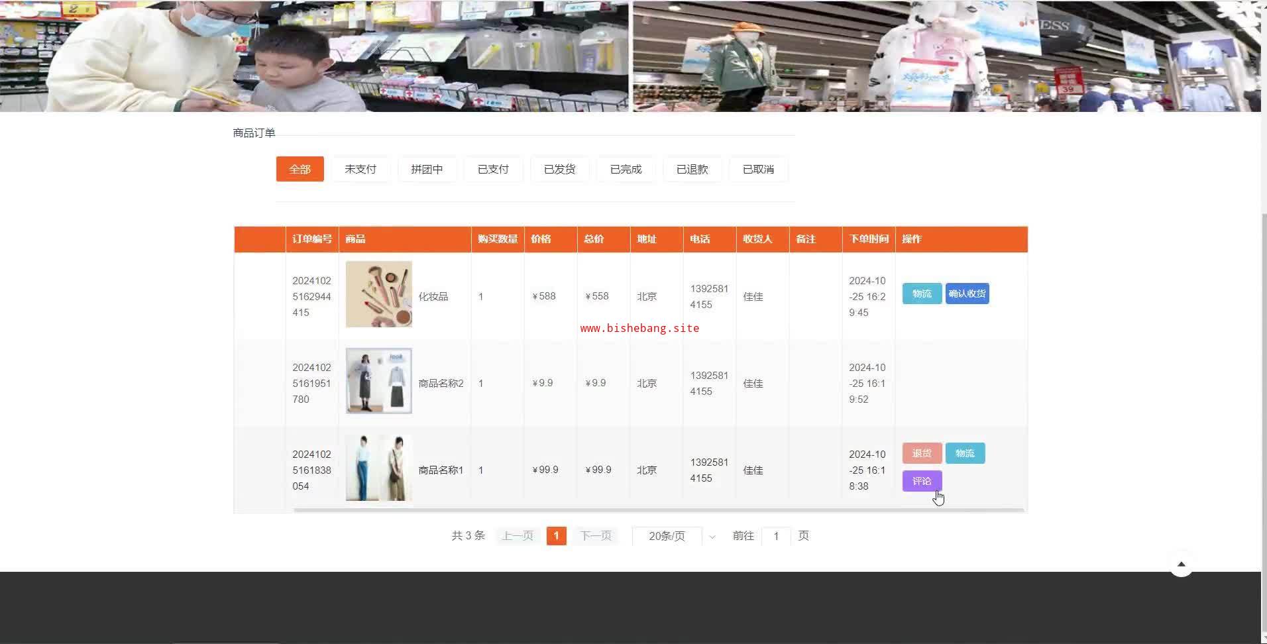
Task: Click the 退货 button for 商品名称1
Action: pos(922,453)
